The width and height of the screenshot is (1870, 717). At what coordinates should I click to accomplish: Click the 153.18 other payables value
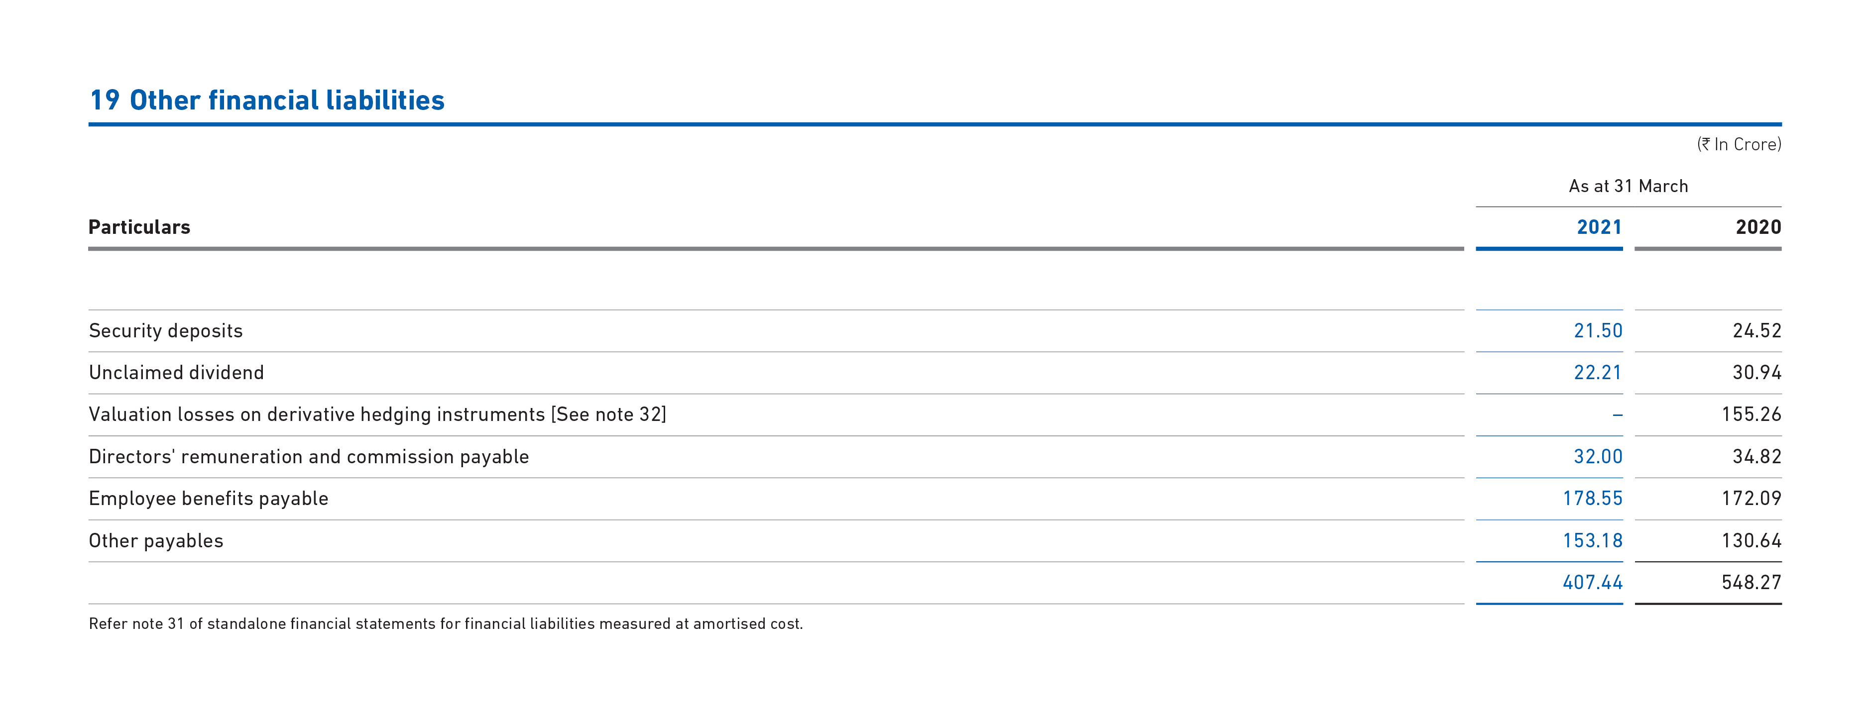[1592, 541]
